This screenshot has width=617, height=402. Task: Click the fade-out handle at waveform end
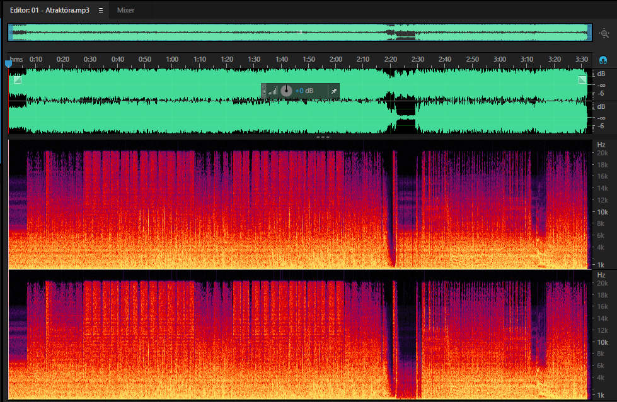(x=582, y=80)
